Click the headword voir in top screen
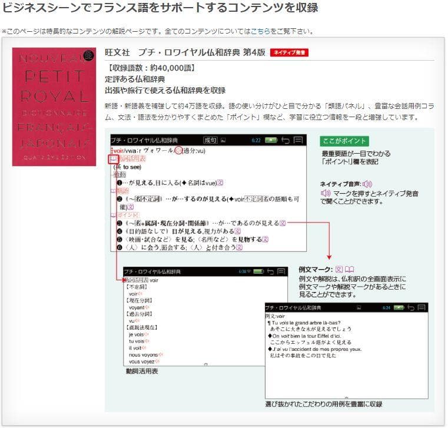The height and width of the screenshot is (428, 448). coord(118,151)
